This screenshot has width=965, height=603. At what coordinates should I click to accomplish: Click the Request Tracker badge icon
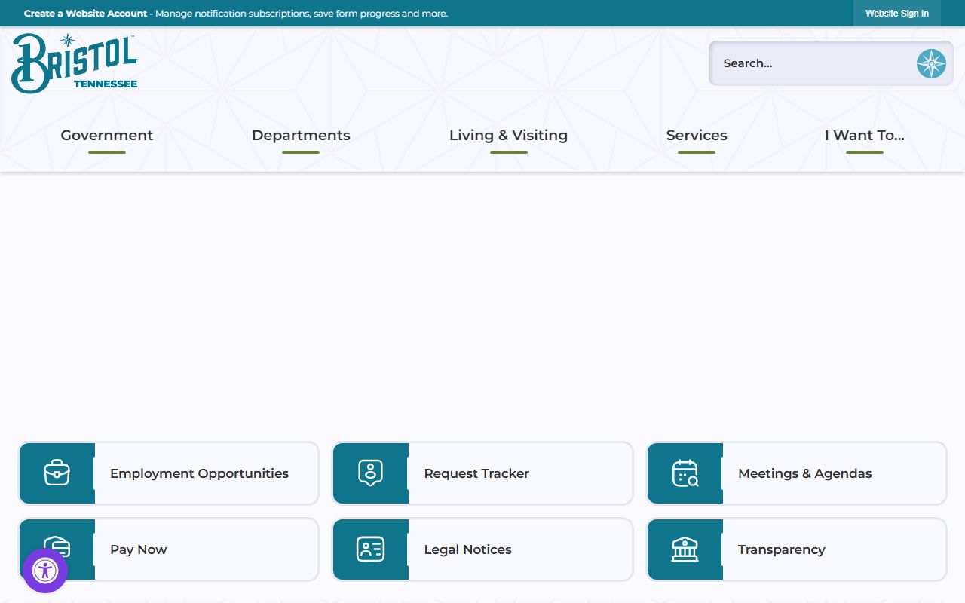[370, 473]
